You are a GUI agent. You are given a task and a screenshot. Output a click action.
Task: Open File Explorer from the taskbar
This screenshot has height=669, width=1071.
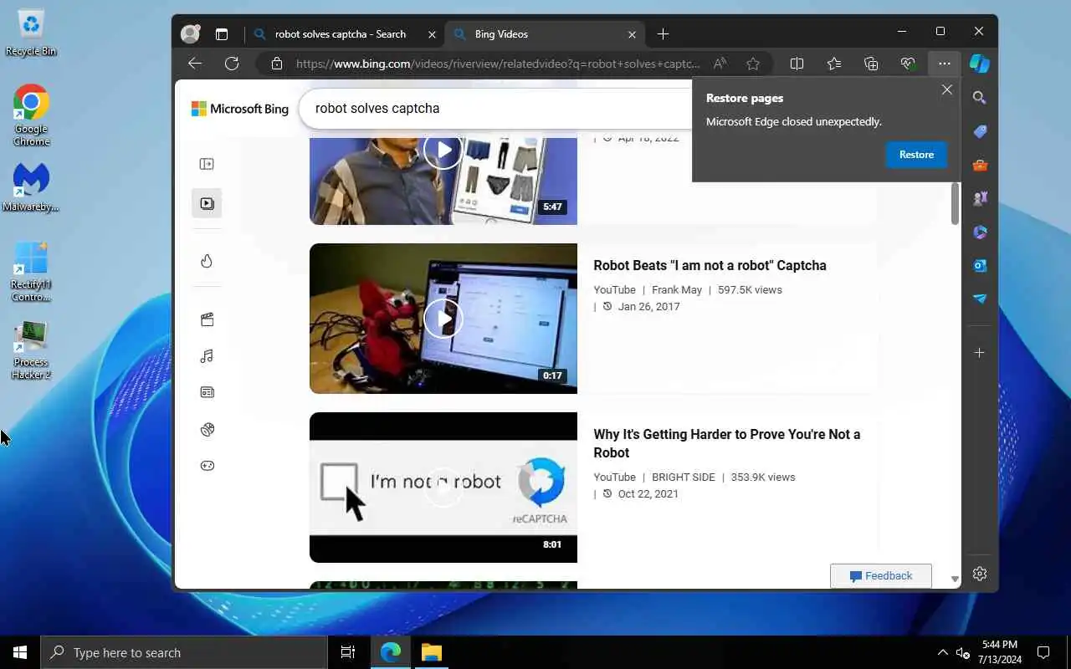(431, 652)
